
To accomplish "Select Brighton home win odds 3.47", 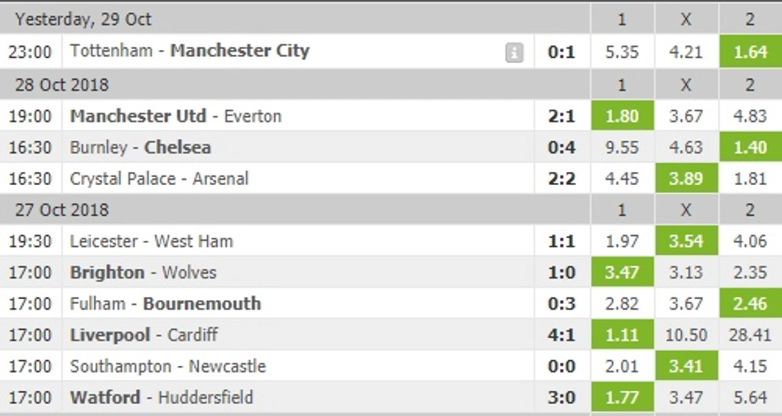I will coord(622,273).
